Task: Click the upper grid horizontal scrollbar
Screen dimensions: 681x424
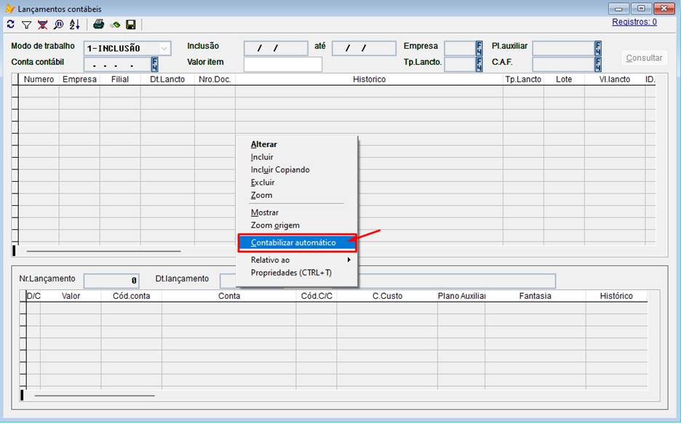Action: (x=103, y=251)
